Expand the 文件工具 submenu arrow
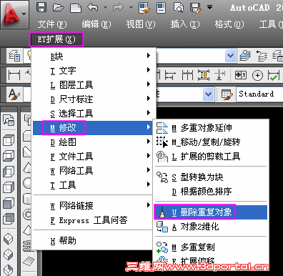 coord(149,156)
